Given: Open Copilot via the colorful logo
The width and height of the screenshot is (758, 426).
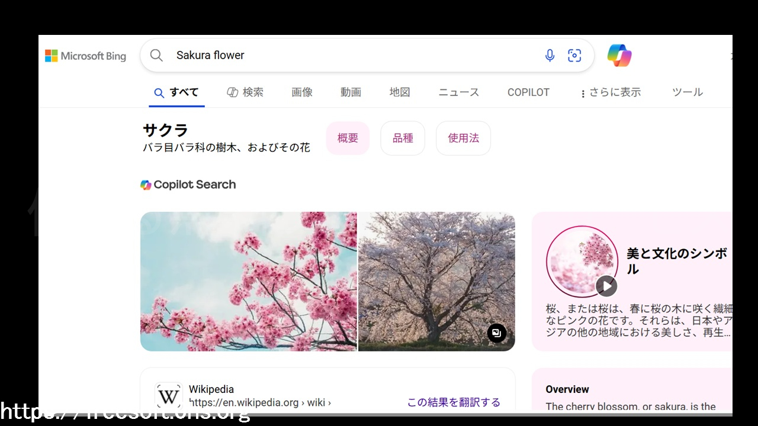Looking at the screenshot, I should coord(619,56).
